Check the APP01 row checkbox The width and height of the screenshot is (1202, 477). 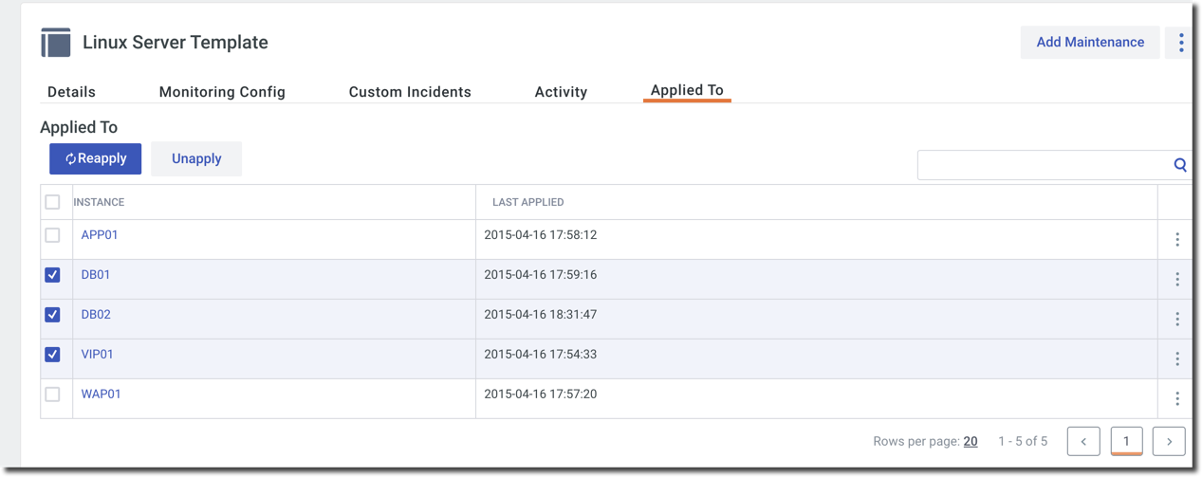[x=53, y=235]
